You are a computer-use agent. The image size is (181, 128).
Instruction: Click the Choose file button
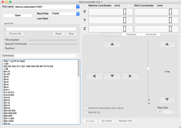(15, 34)
